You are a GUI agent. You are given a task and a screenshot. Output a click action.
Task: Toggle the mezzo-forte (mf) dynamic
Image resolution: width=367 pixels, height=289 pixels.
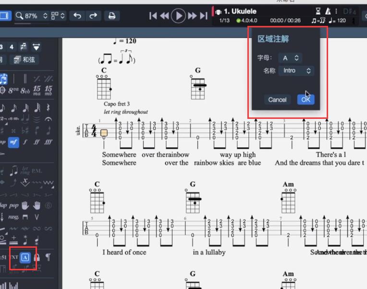(x=13, y=142)
